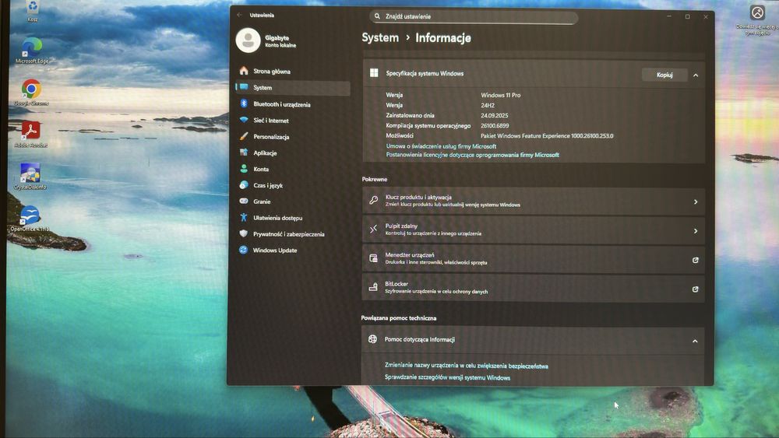
Task: Open Bluetooth i urządzenia settings
Action: coord(293,104)
